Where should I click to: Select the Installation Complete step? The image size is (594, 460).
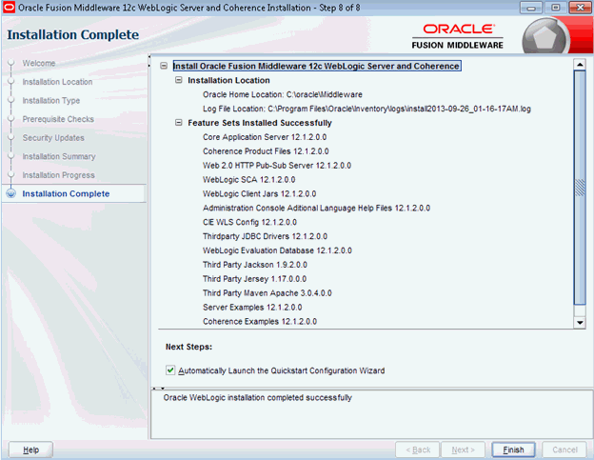point(66,193)
